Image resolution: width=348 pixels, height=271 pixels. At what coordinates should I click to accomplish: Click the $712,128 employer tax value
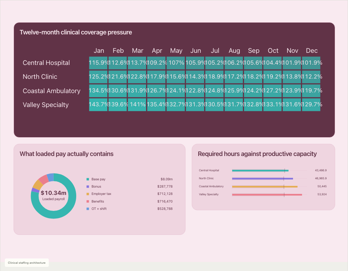pos(165,194)
